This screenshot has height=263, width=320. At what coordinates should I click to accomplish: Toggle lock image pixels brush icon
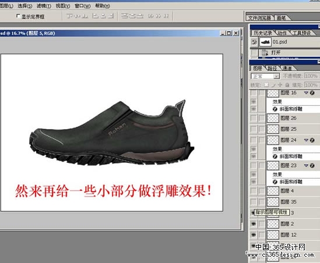273,85
